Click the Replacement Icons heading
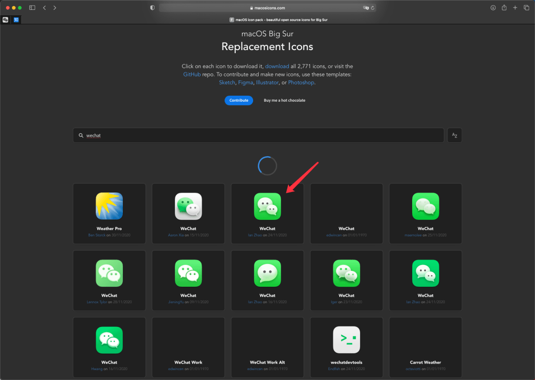This screenshot has height=380, width=535. (267, 47)
